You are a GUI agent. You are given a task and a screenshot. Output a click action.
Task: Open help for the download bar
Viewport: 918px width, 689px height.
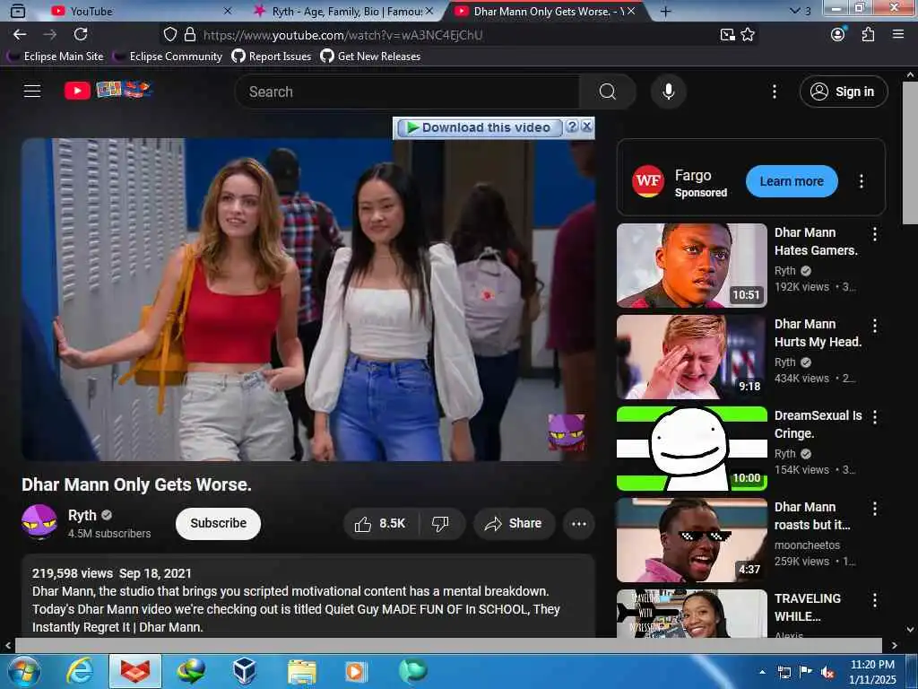pyautogui.click(x=573, y=126)
